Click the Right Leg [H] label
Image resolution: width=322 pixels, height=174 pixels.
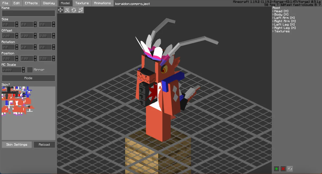[285, 28]
